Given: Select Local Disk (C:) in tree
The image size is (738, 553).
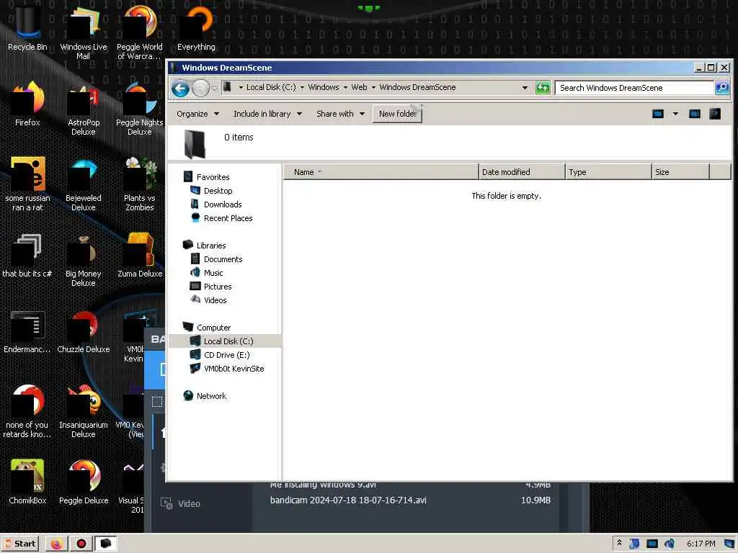Looking at the screenshot, I should (226, 341).
